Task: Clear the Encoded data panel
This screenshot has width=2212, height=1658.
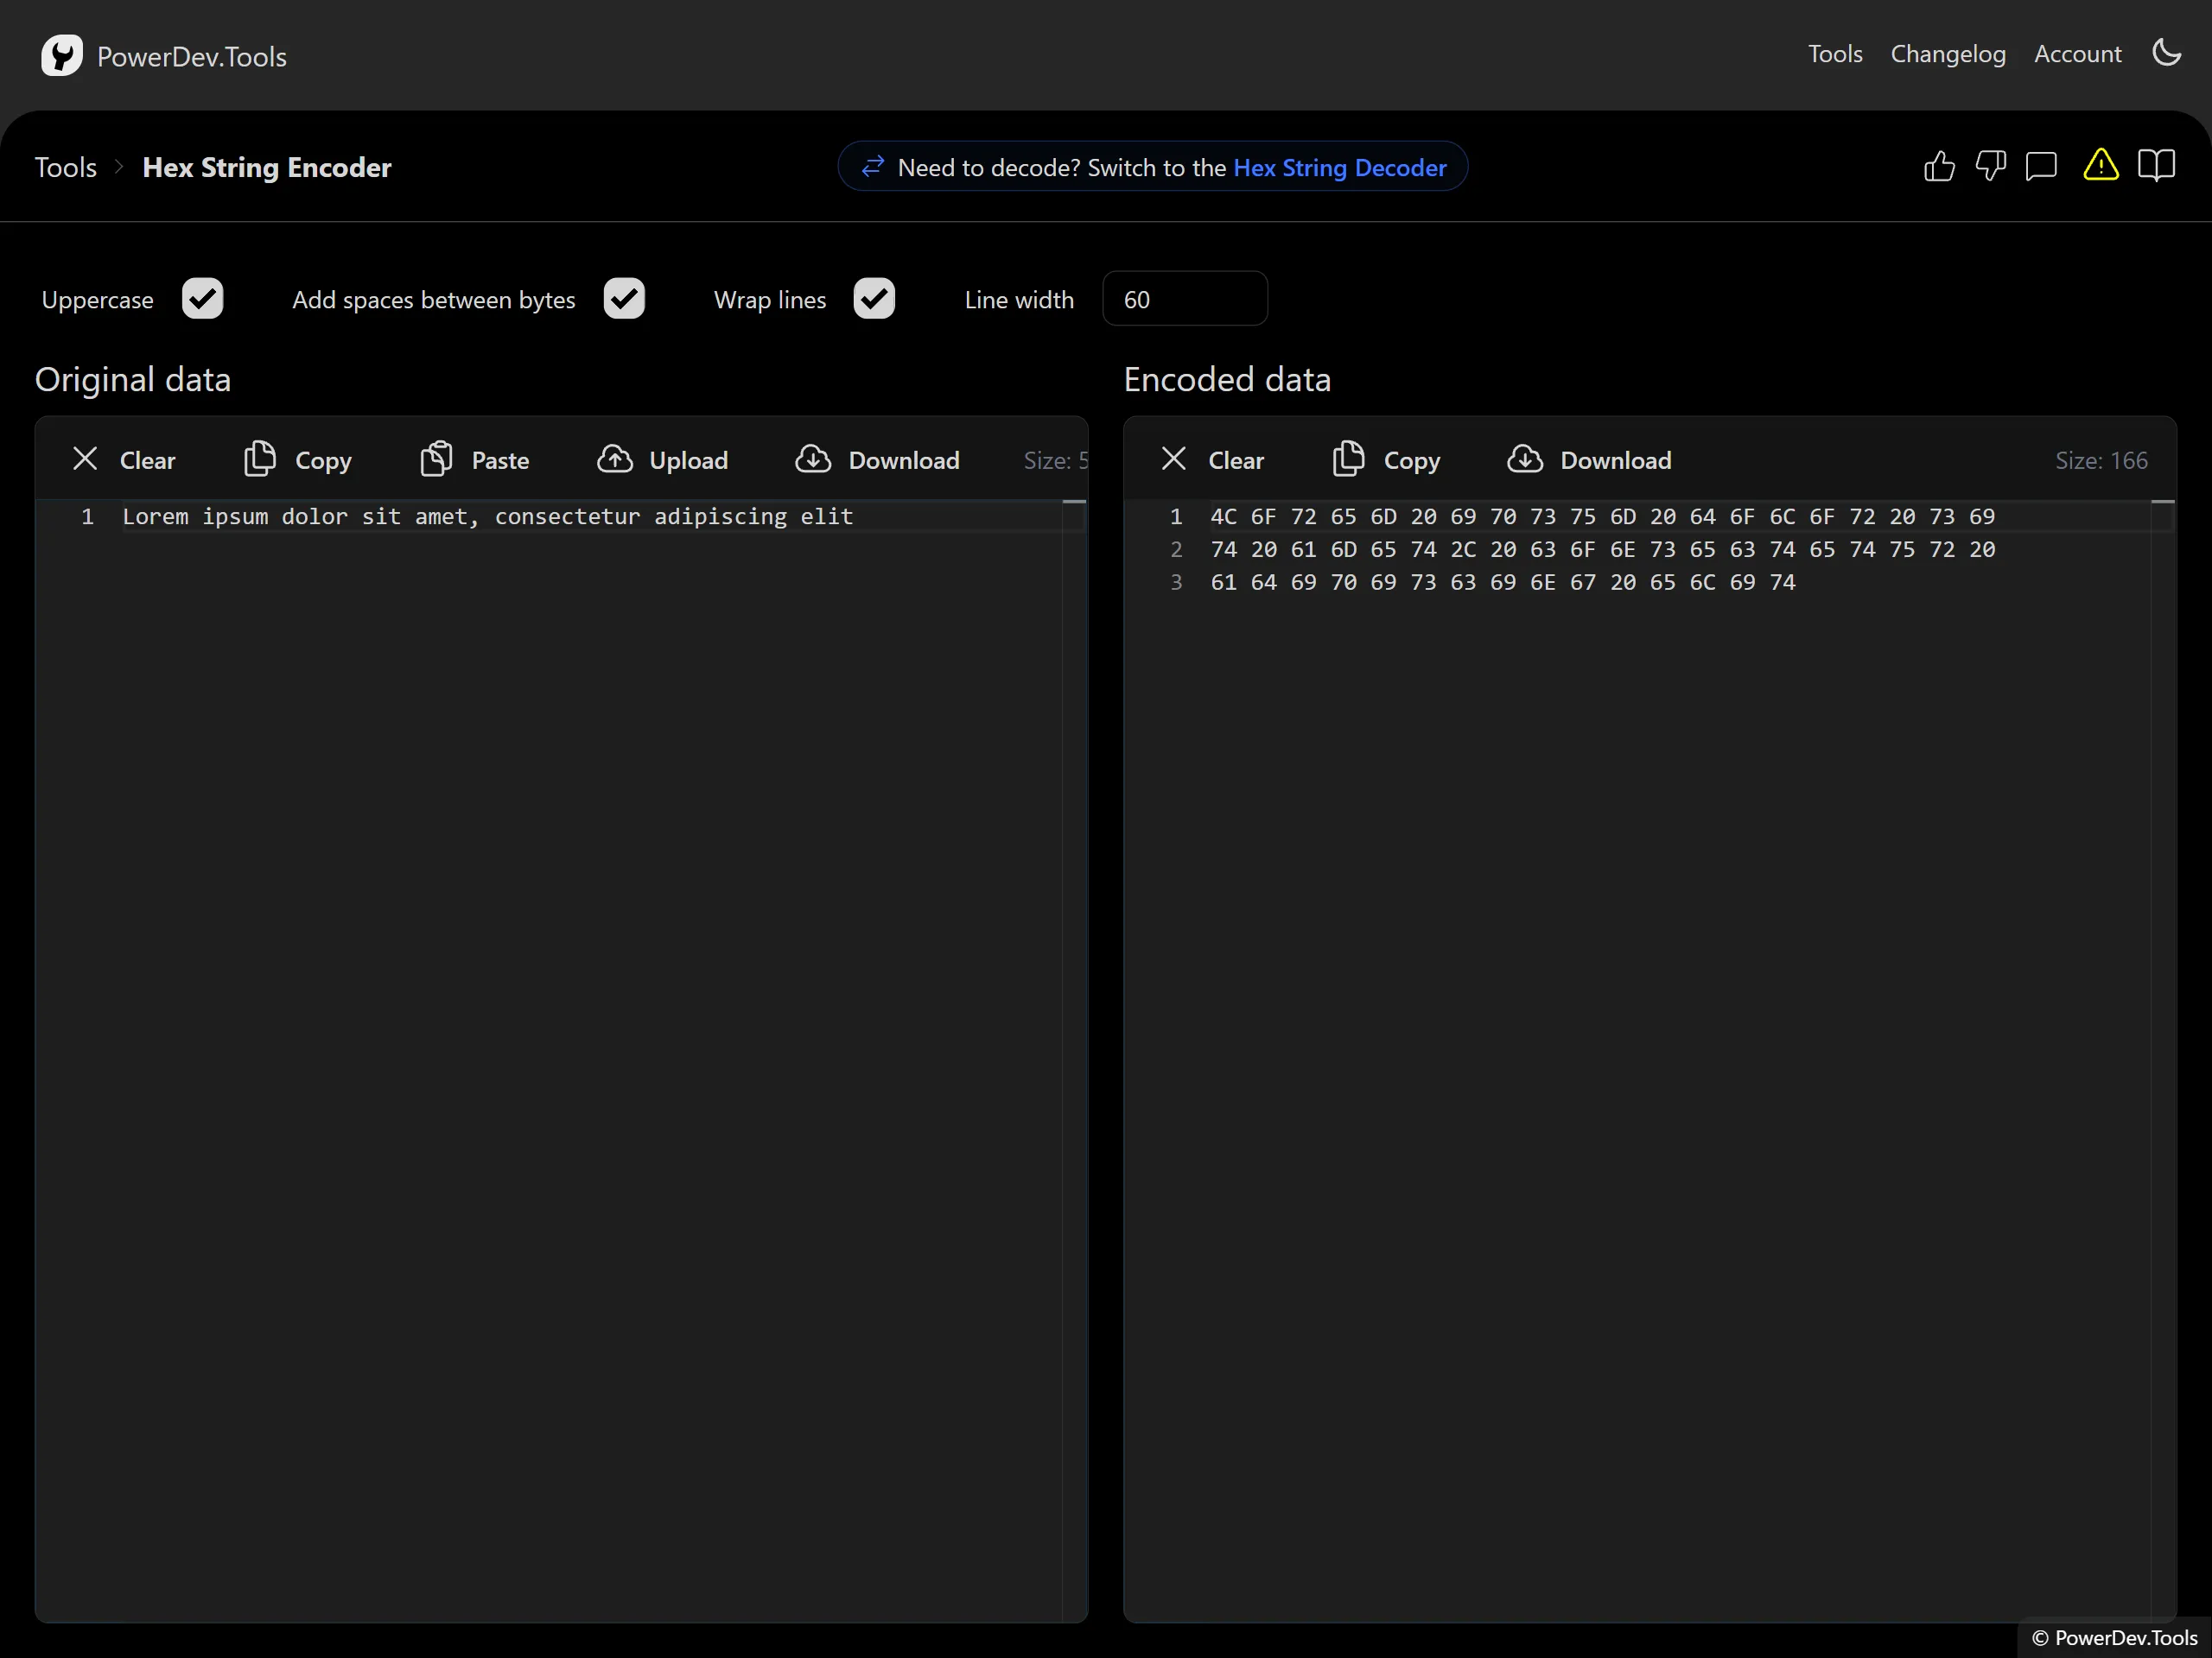Action: 1212,459
